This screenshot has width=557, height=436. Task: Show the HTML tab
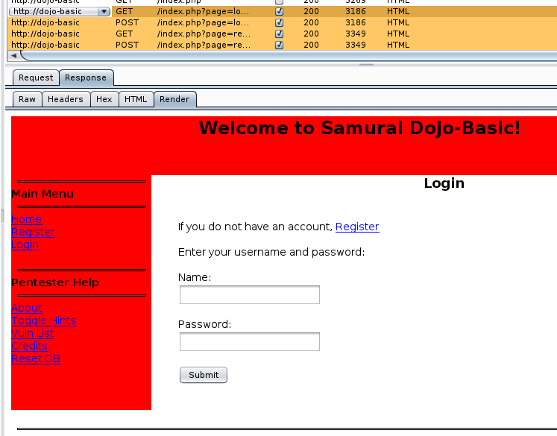coord(136,99)
